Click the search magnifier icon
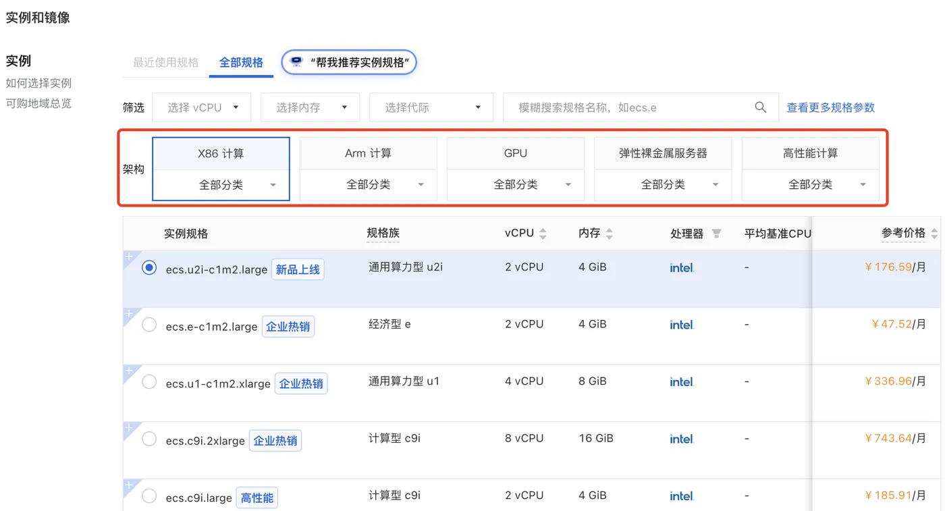 click(x=760, y=107)
